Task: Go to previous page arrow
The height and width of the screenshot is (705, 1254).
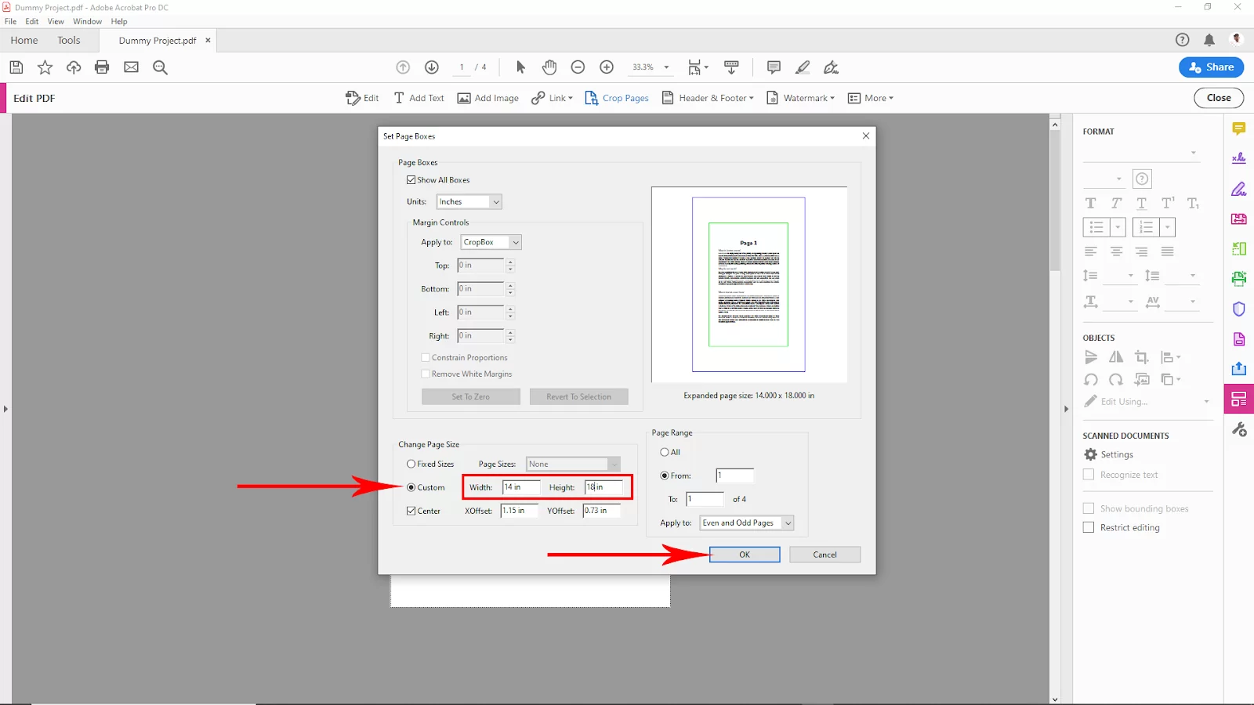Action: pyautogui.click(x=403, y=67)
